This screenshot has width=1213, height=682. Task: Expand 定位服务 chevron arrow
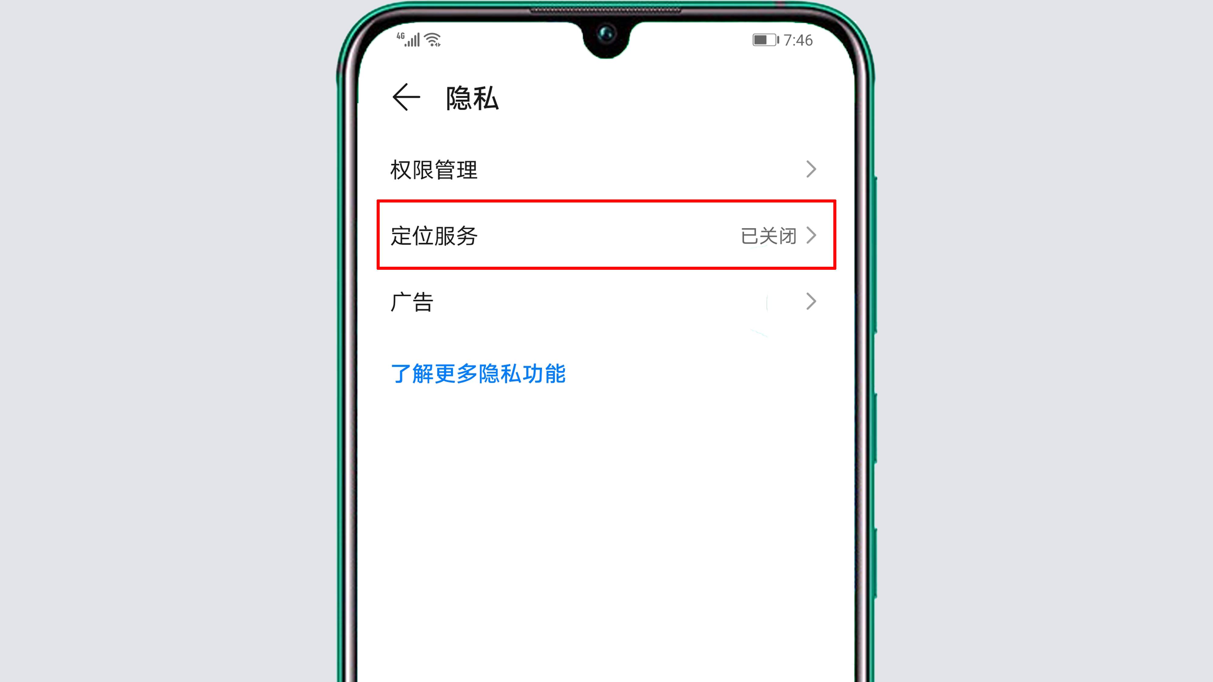click(x=813, y=236)
